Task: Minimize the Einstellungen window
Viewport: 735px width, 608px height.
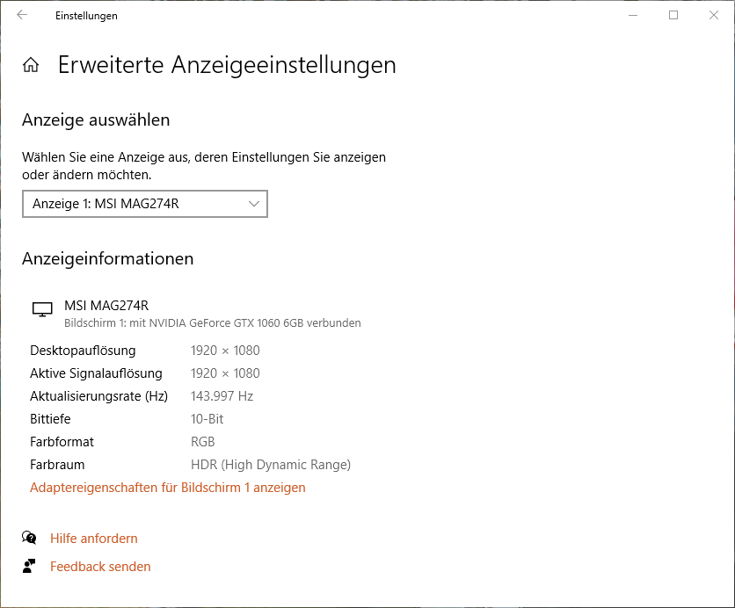Action: coord(633,15)
